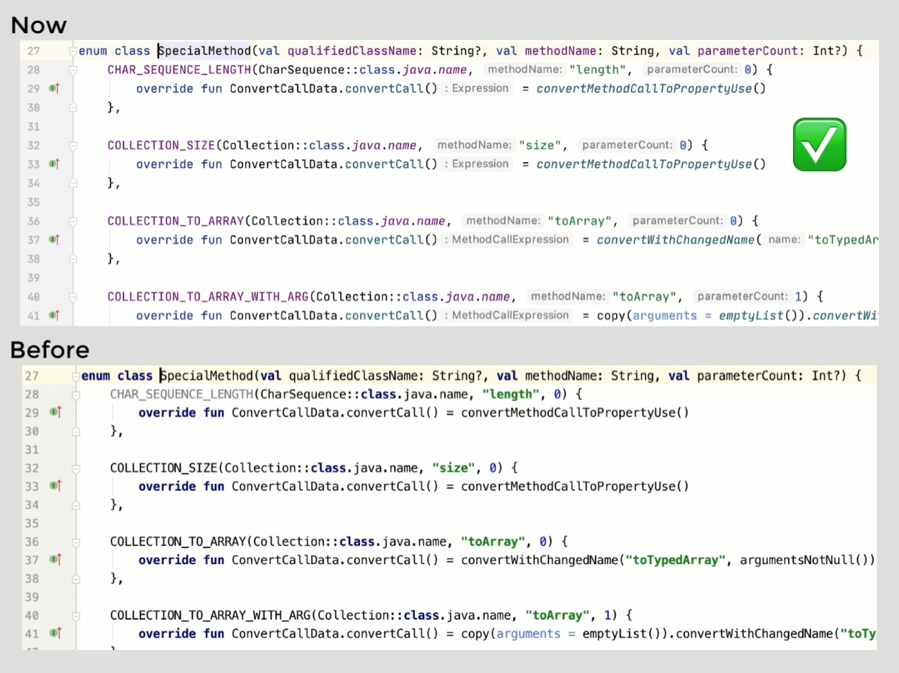
Task: Click convertMethodCallToPropertyUse on line 29, Now panel
Action: [644, 89]
